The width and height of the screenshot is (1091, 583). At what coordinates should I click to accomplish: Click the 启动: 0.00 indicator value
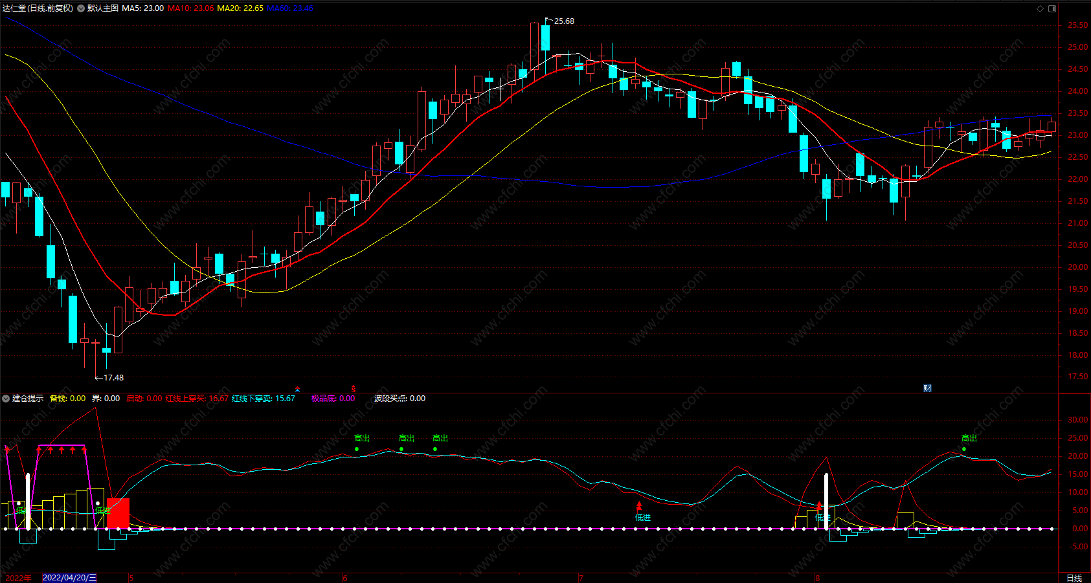coord(144,399)
